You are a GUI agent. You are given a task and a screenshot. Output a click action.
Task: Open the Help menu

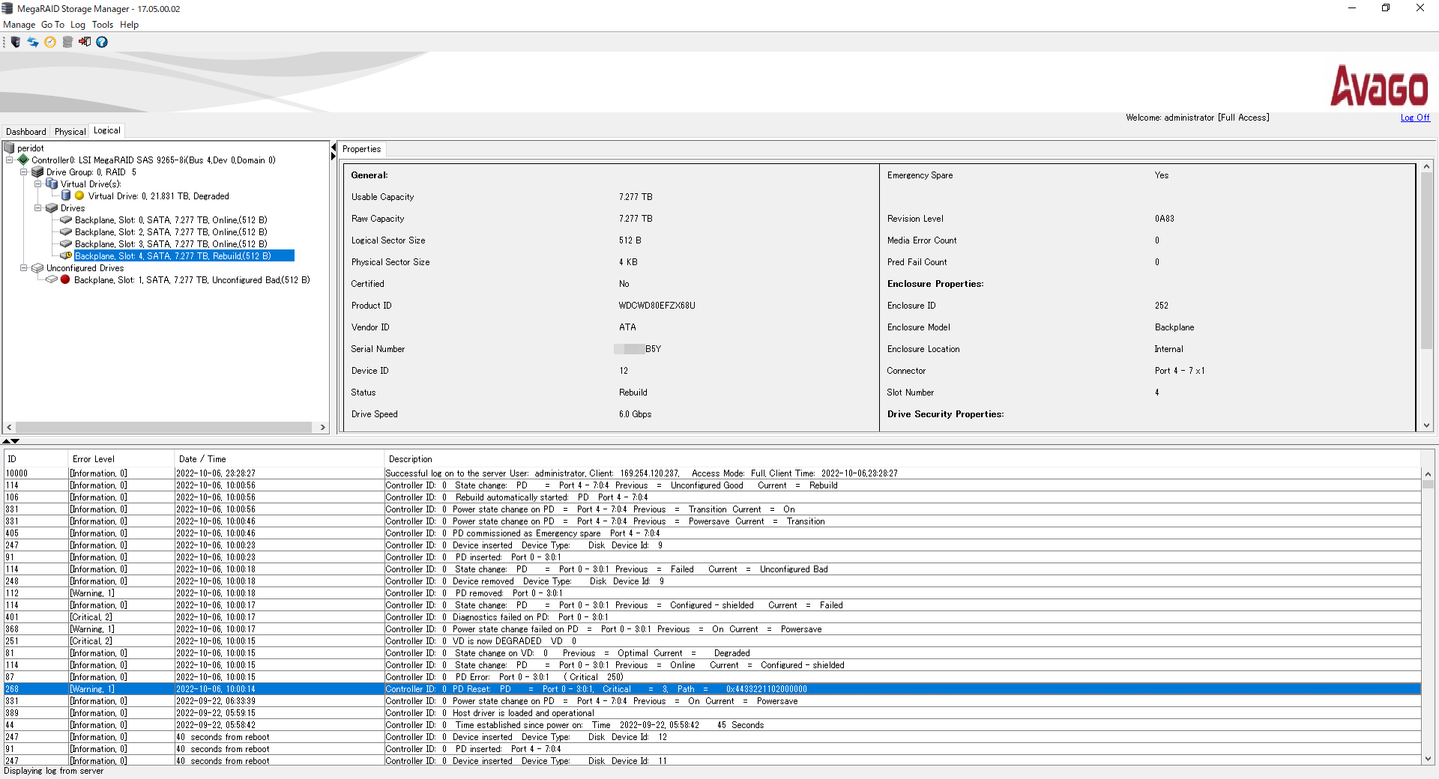click(129, 25)
